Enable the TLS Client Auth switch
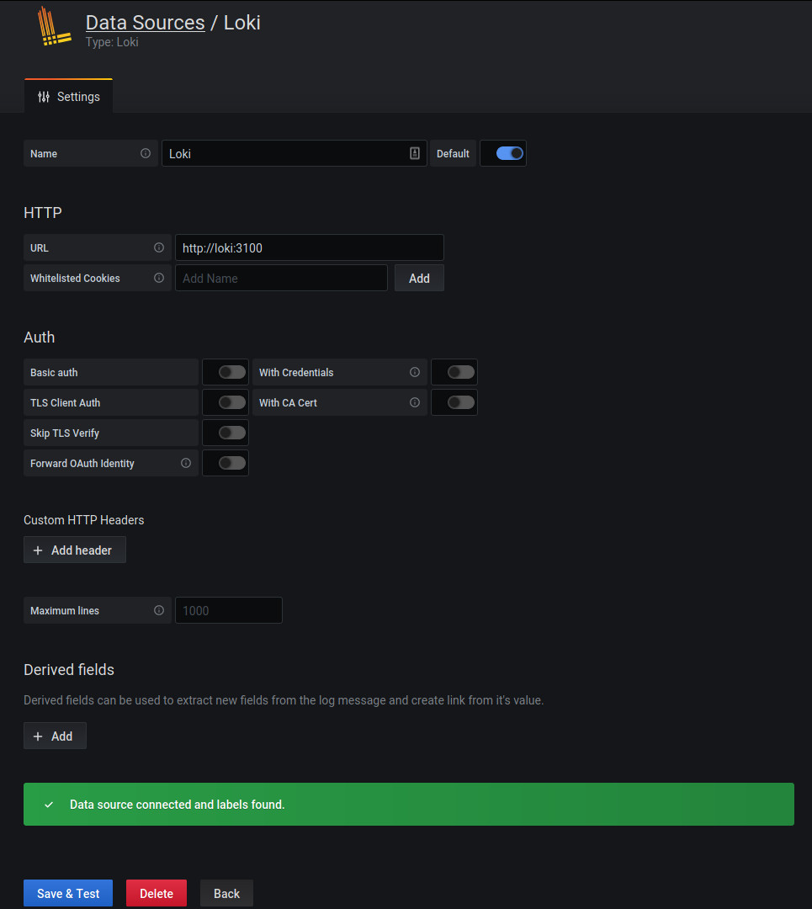 tap(232, 402)
